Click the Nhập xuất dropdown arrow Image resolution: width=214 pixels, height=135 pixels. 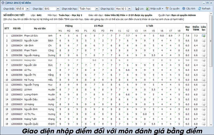tap(163, 9)
